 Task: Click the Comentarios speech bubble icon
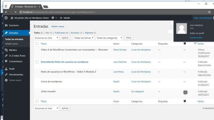(x=6, y=61)
